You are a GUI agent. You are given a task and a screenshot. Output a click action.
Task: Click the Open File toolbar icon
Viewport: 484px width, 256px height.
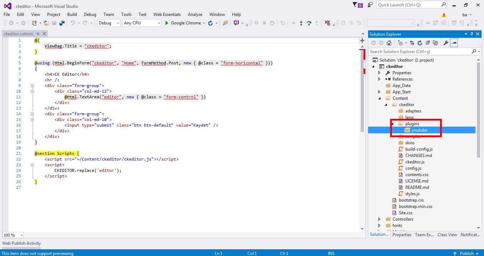point(46,23)
